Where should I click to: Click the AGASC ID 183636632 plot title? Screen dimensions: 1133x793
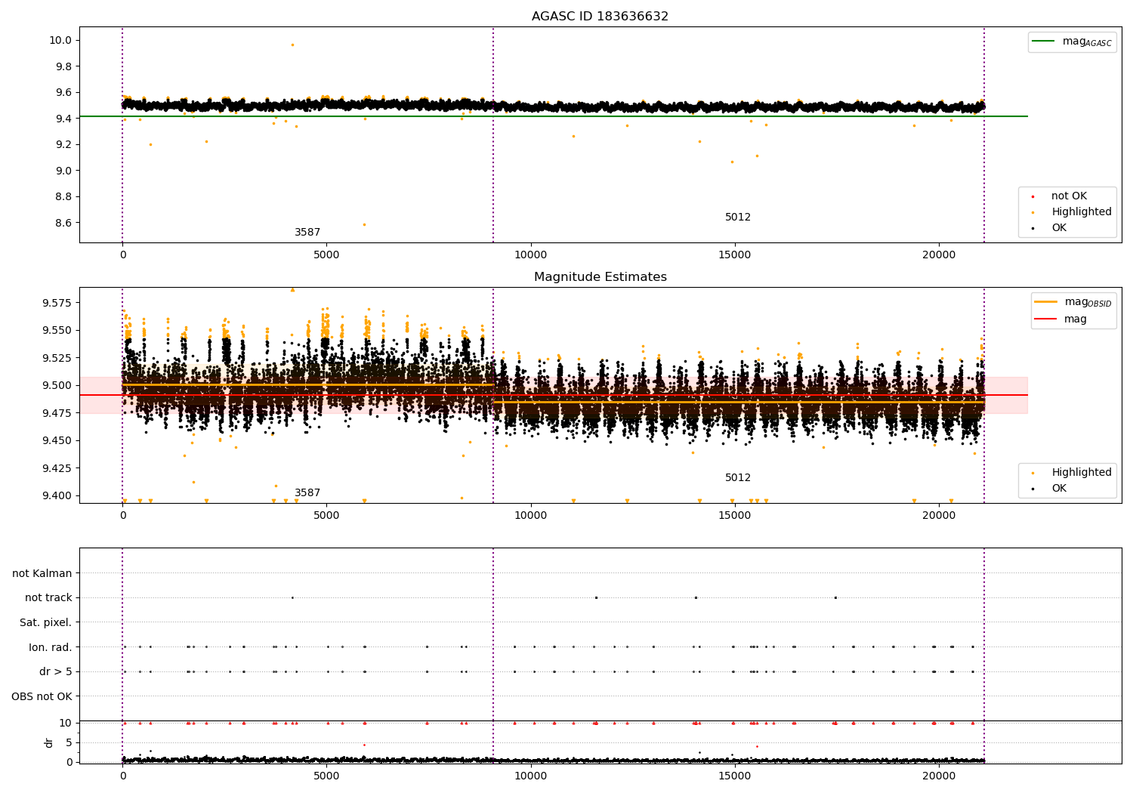point(600,17)
